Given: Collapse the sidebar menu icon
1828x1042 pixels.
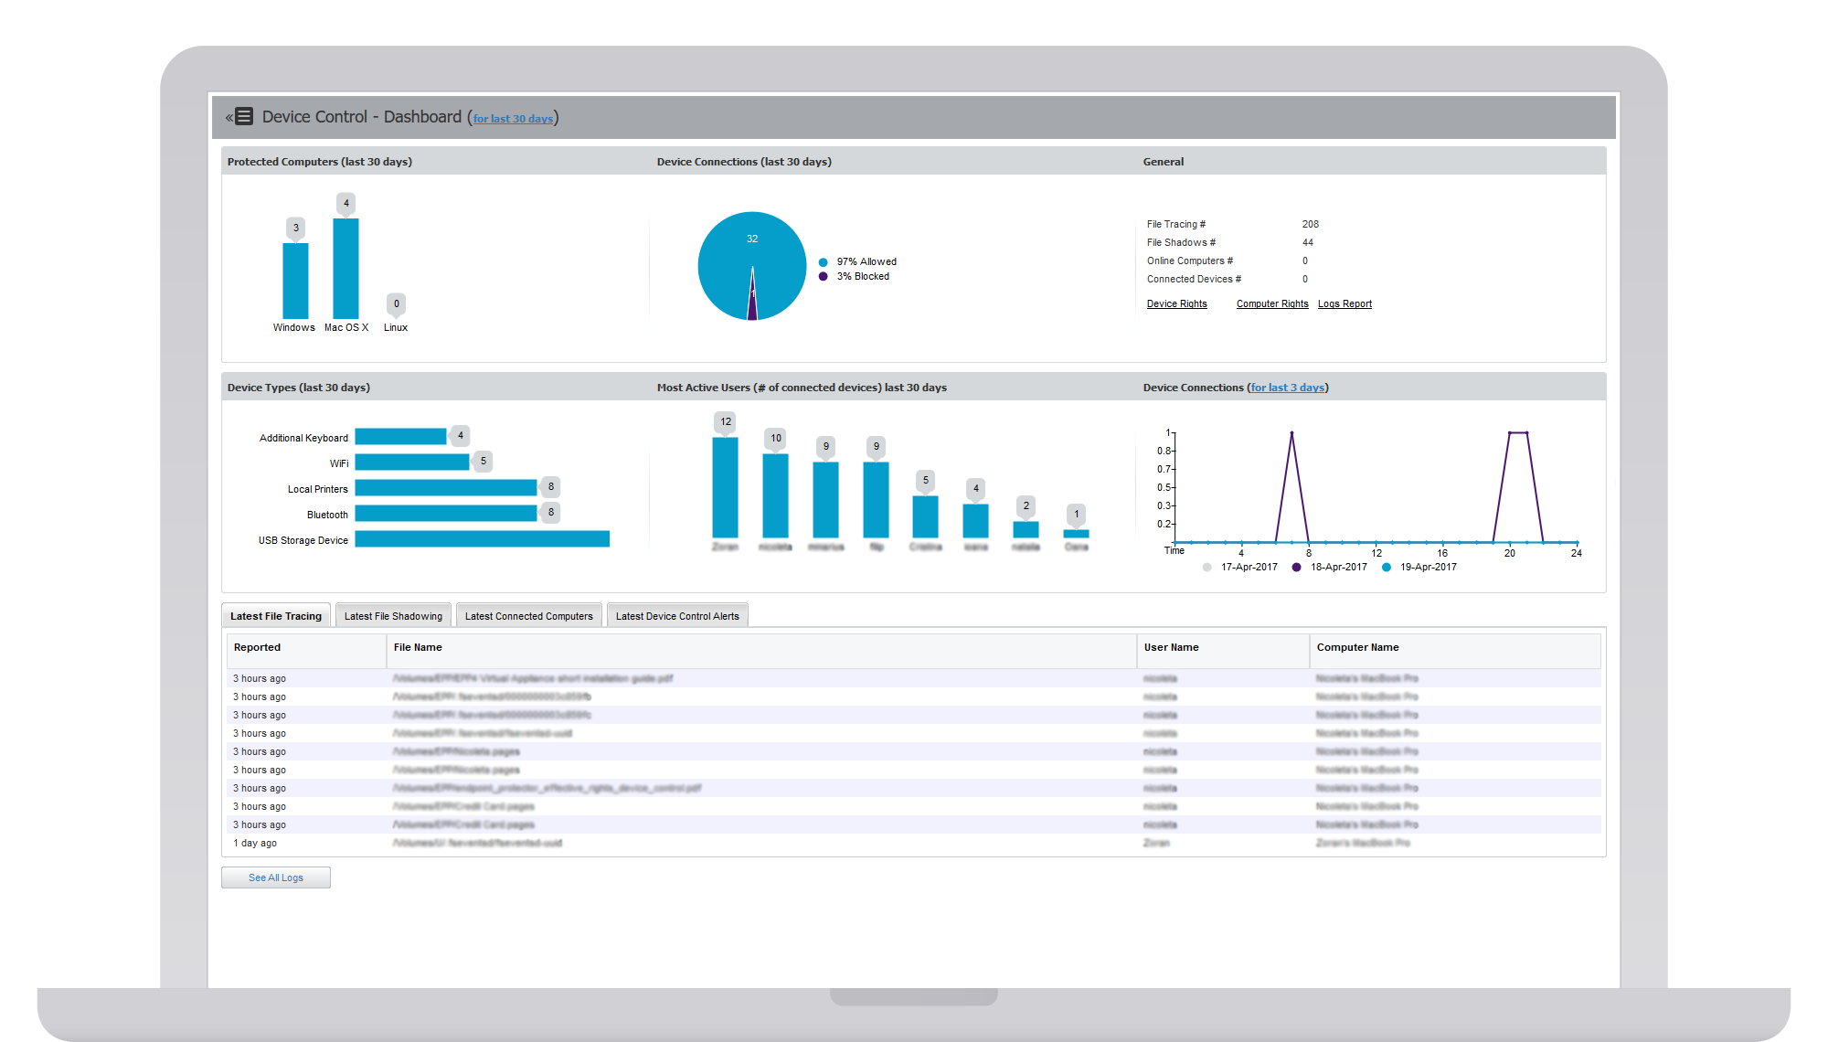Looking at the screenshot, I should click(x=239, y=117).
